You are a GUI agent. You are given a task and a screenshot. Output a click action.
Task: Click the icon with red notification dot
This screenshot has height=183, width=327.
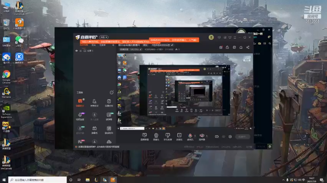coord(221,47)
